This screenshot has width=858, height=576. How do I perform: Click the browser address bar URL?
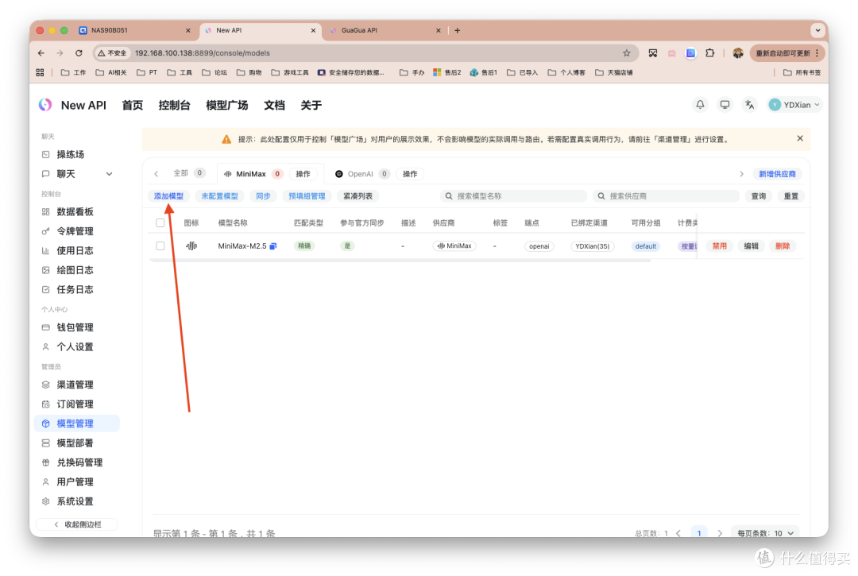tap(203, 53)
